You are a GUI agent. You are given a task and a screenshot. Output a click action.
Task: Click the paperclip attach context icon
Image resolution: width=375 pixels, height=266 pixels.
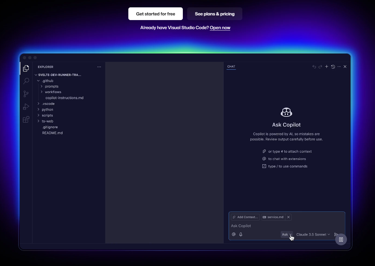pos(264,151)
